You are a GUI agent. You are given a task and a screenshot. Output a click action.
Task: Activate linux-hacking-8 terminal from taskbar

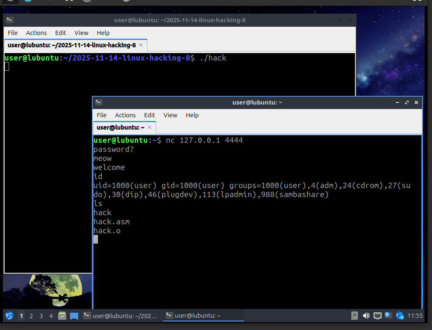click(x=120, y=316)
